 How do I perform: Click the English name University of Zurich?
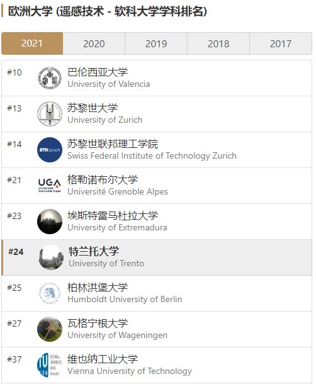pyautogui.click(x=105, y=120)
